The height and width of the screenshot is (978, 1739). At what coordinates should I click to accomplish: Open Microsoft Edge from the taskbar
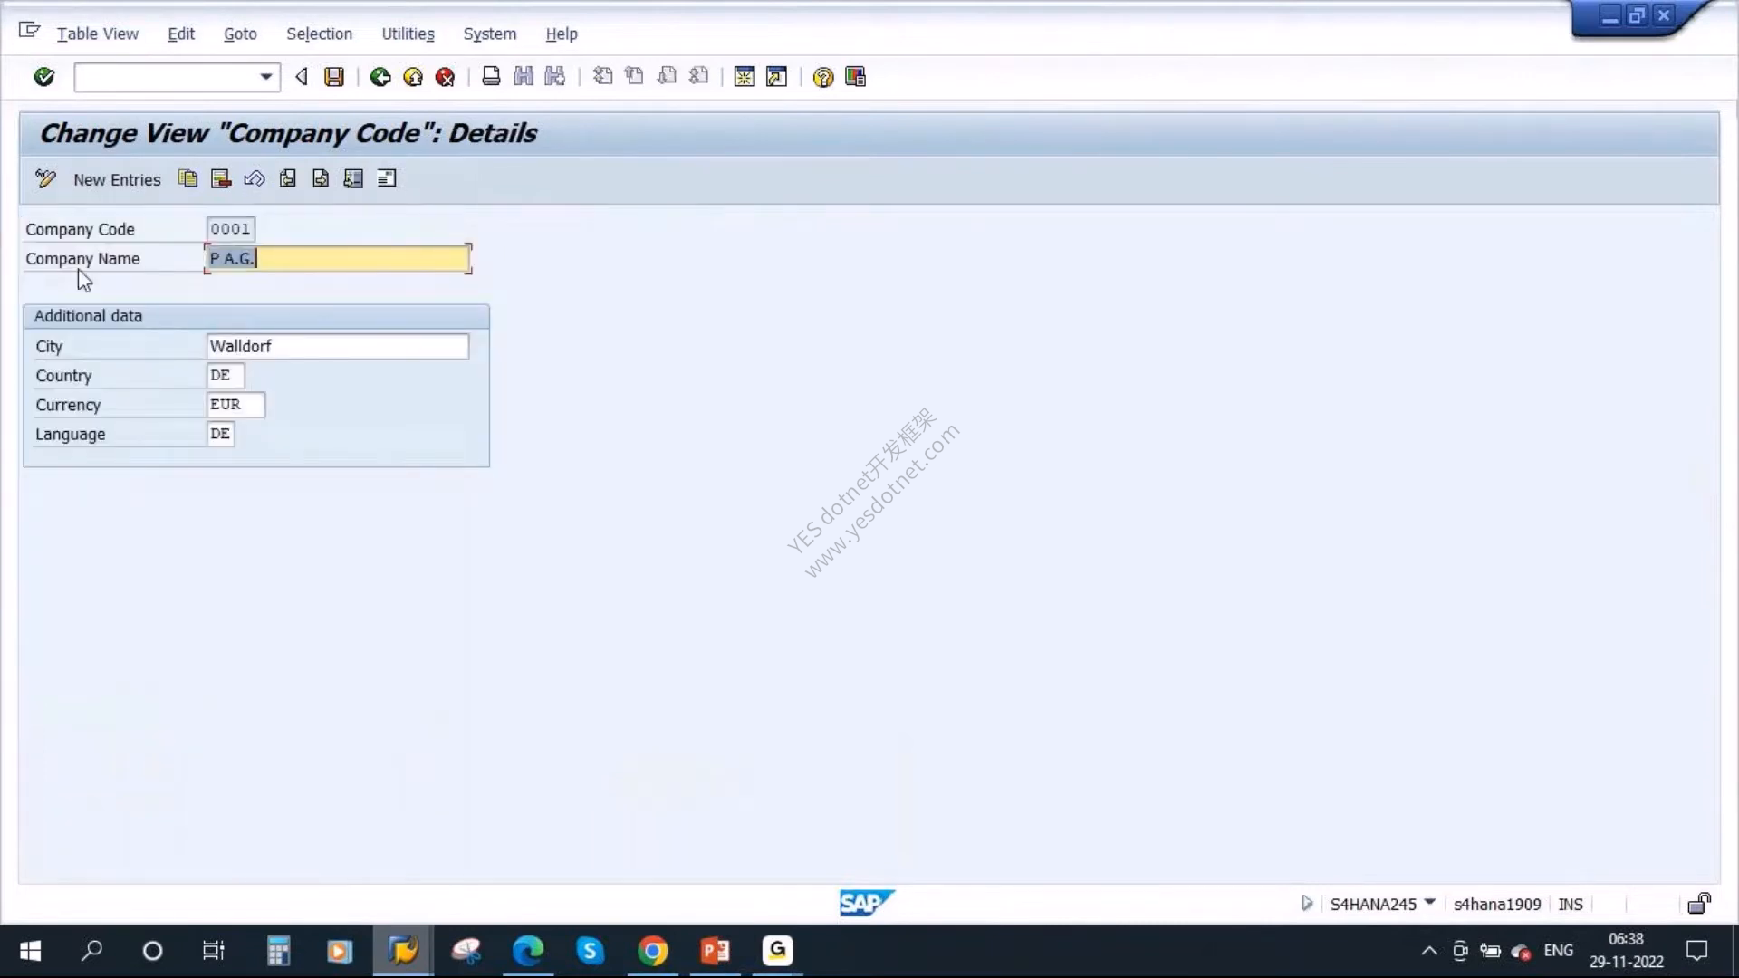(528, 951)
